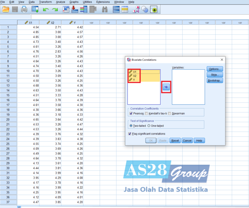The width and height of the screenshot is (249, 208).
Task: Click the Find binoculars icon
Action: [104, 9]
